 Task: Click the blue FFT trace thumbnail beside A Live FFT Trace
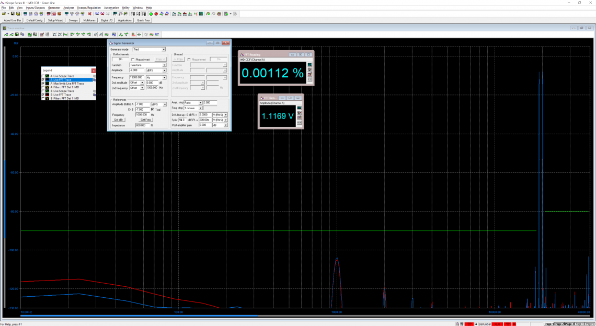[x=47, y=80]
